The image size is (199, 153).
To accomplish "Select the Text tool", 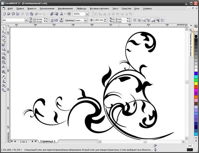I will click(3, 67).
